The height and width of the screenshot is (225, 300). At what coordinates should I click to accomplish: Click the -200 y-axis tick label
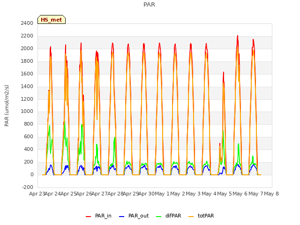coord(28,187)
